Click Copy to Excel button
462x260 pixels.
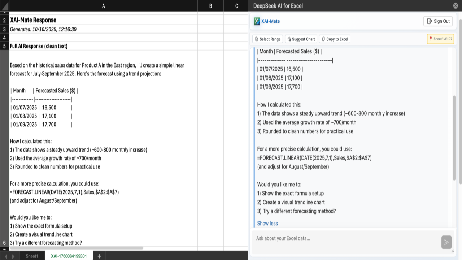(x=335, y=39)
